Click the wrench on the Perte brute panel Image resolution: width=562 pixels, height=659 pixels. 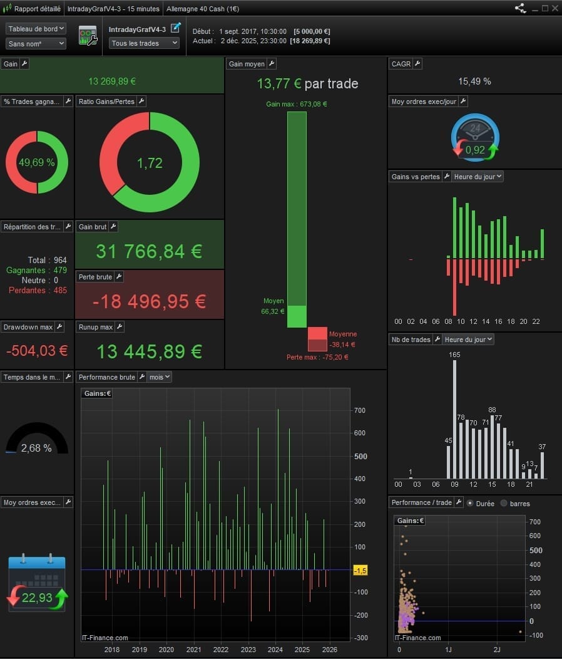coord(119,277)
